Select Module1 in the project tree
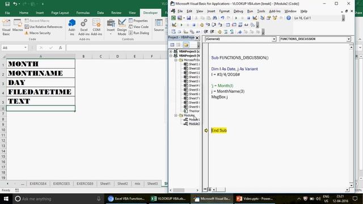 pyautogui.click(x=192, y=120)
